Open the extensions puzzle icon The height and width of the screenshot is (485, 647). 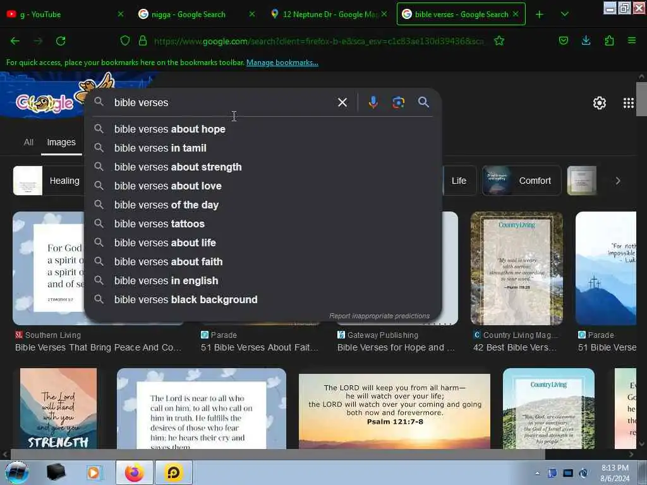609,40
